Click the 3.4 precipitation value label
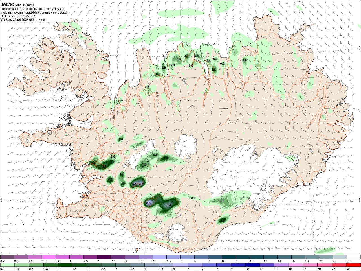This screenshot has height=271, width=361. coord(169,205)
